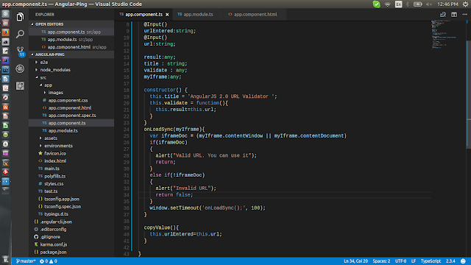Open app.component.spec.ts file
The height and width of the screenshot is (265, 471).
(72, 116)
